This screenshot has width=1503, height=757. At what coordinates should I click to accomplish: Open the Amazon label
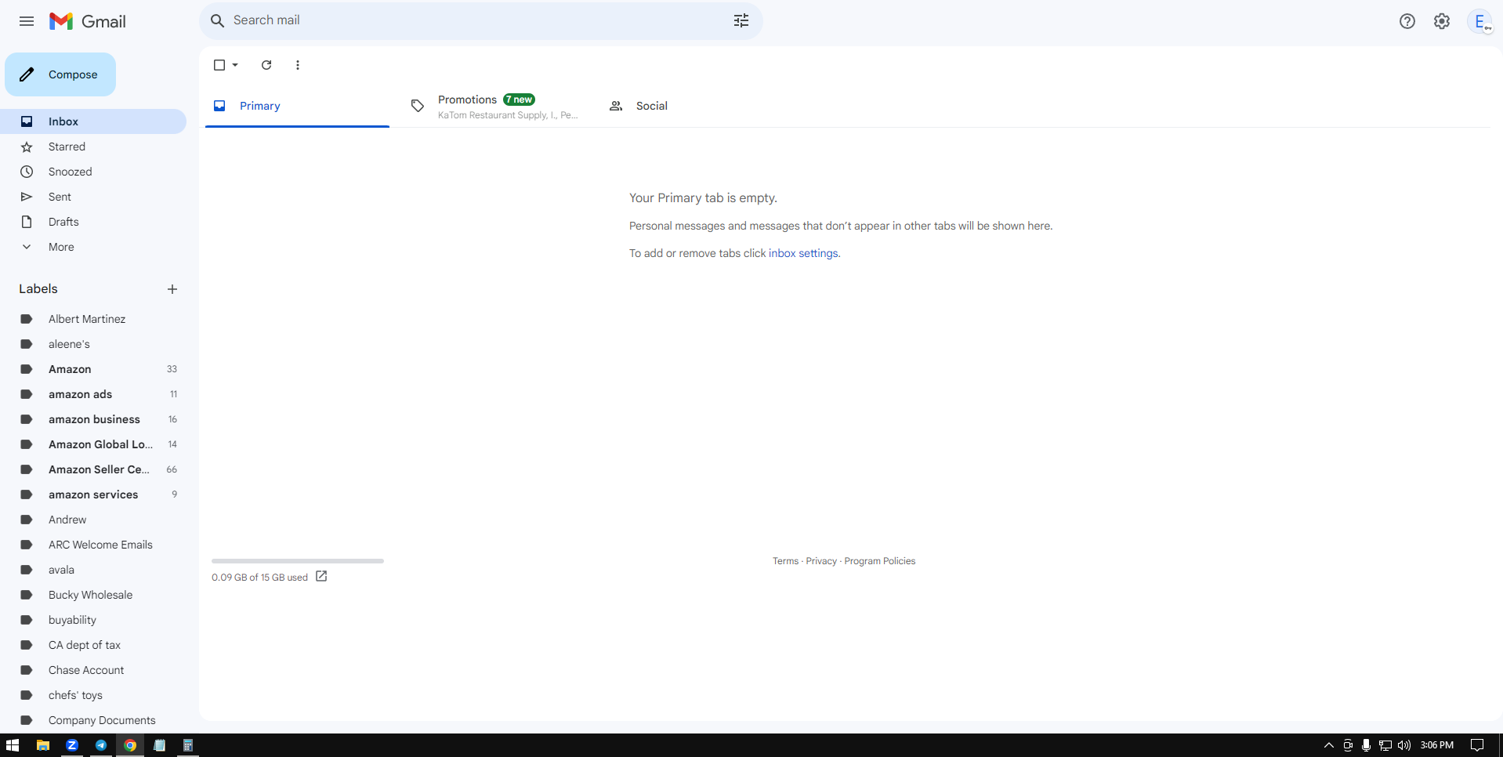pos(93,369)
